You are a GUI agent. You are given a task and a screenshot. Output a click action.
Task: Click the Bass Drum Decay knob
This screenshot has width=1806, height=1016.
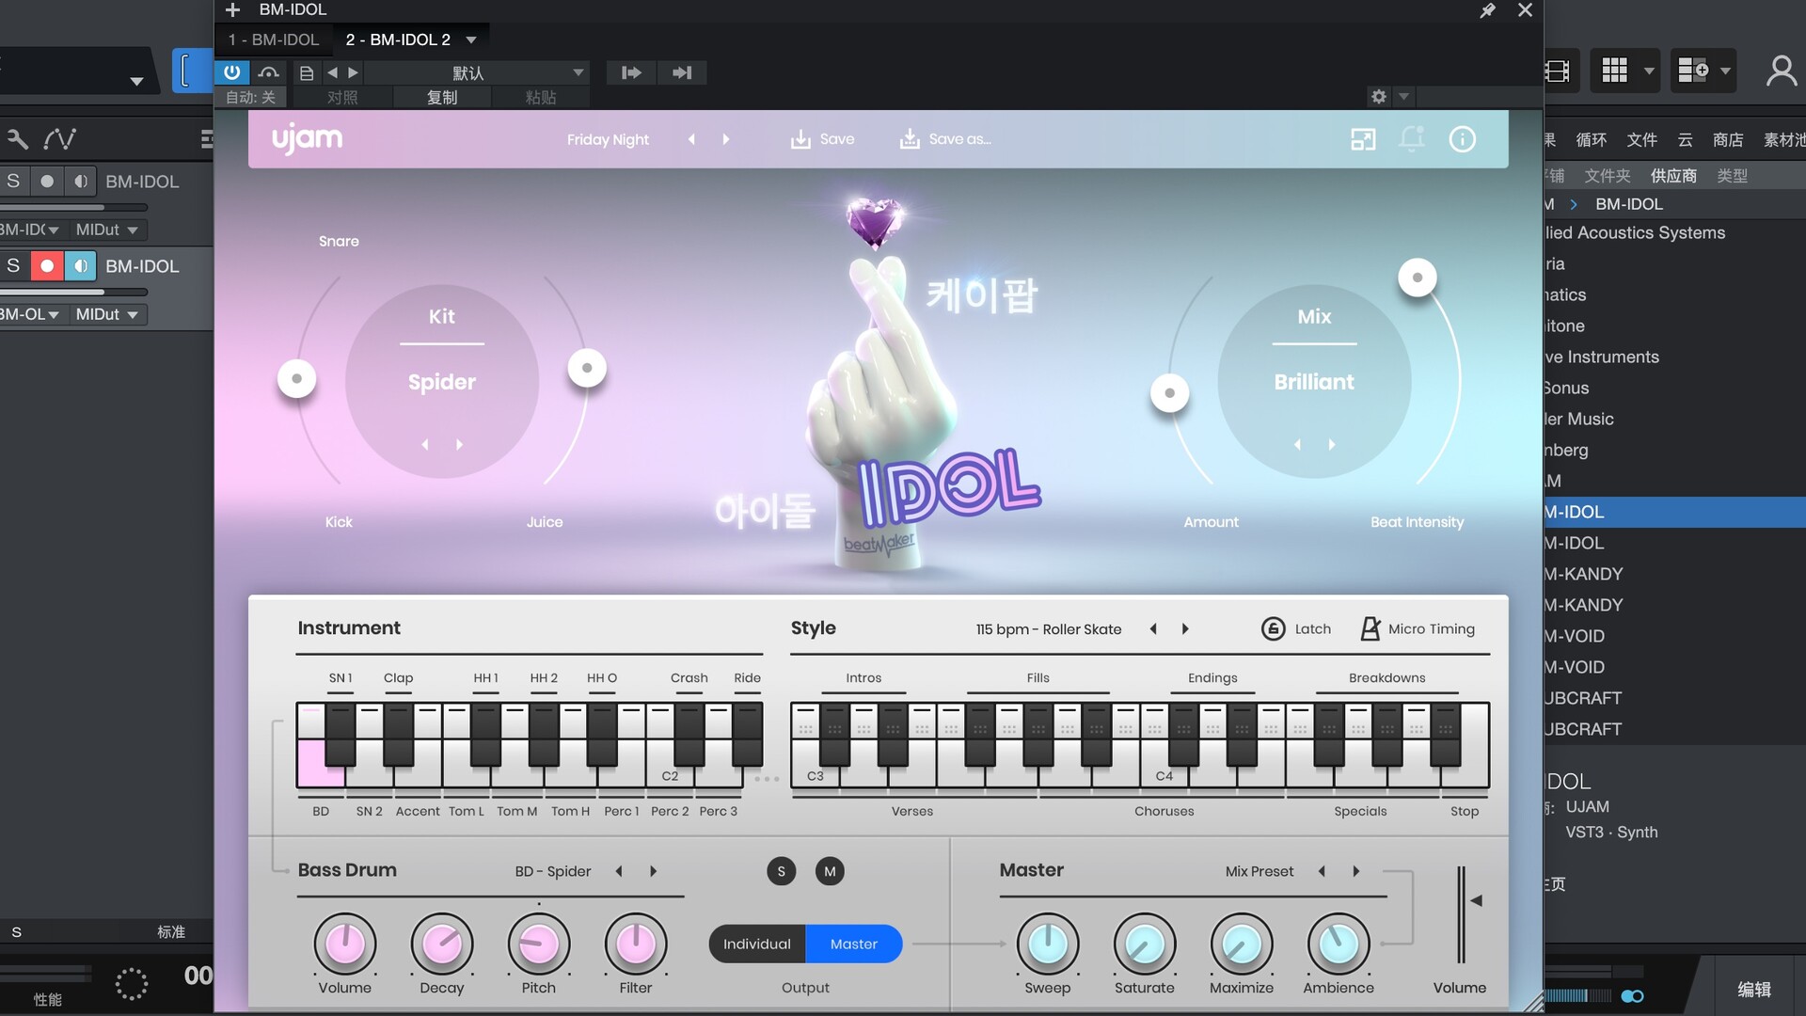(x=442, y=944)
